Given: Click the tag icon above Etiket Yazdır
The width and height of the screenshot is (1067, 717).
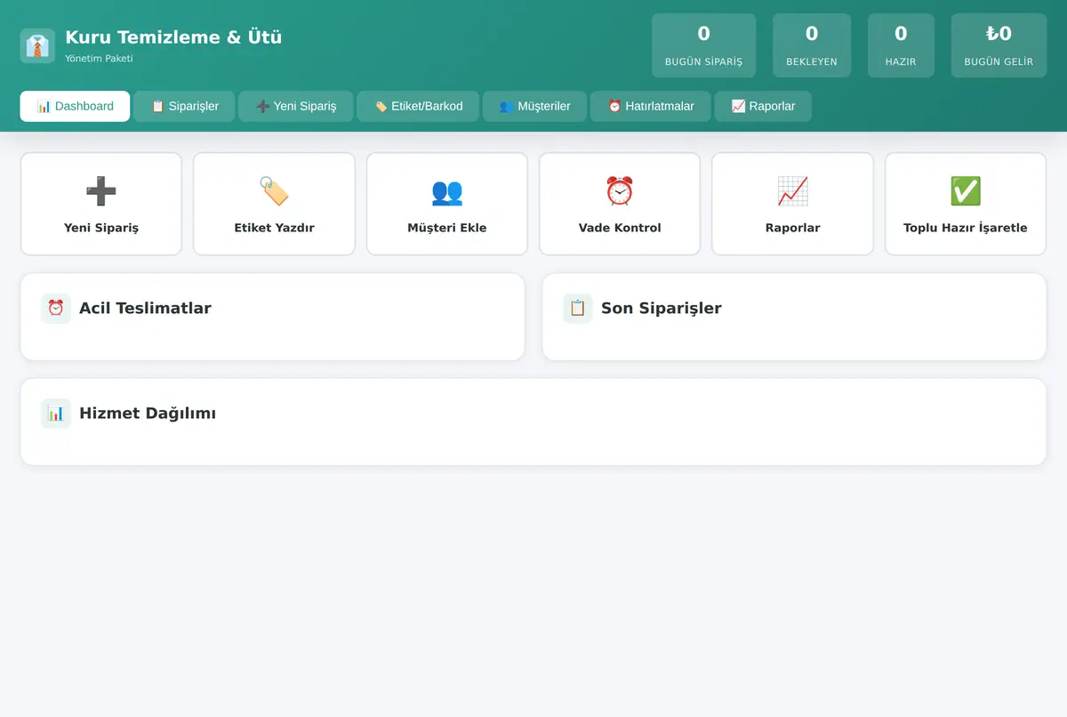Looking at the screenshot, I should point(274,190).
